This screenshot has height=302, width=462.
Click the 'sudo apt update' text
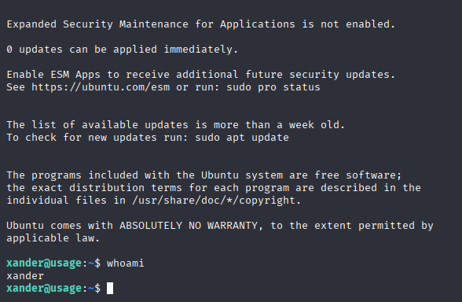(x=242, y=138)
